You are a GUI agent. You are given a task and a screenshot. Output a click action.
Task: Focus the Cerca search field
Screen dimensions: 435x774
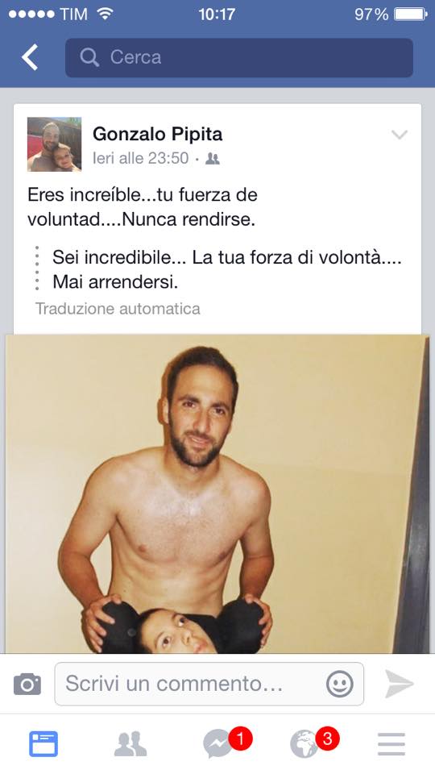(x=239, y=58)
